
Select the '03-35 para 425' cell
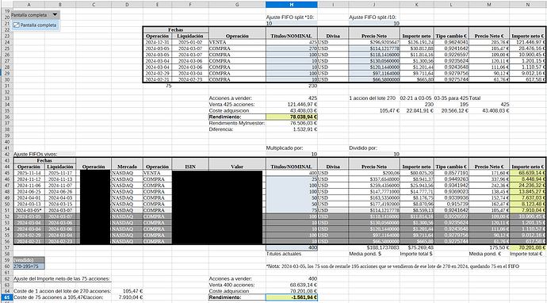451,98
